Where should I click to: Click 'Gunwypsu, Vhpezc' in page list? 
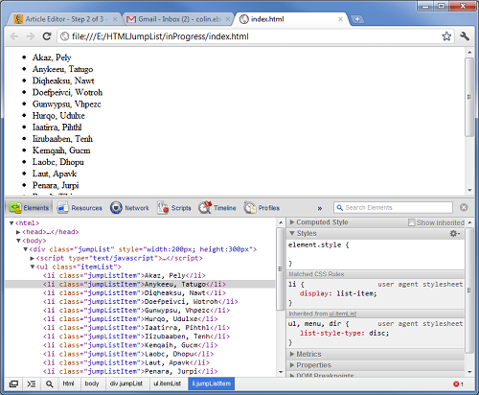(66, 105)
